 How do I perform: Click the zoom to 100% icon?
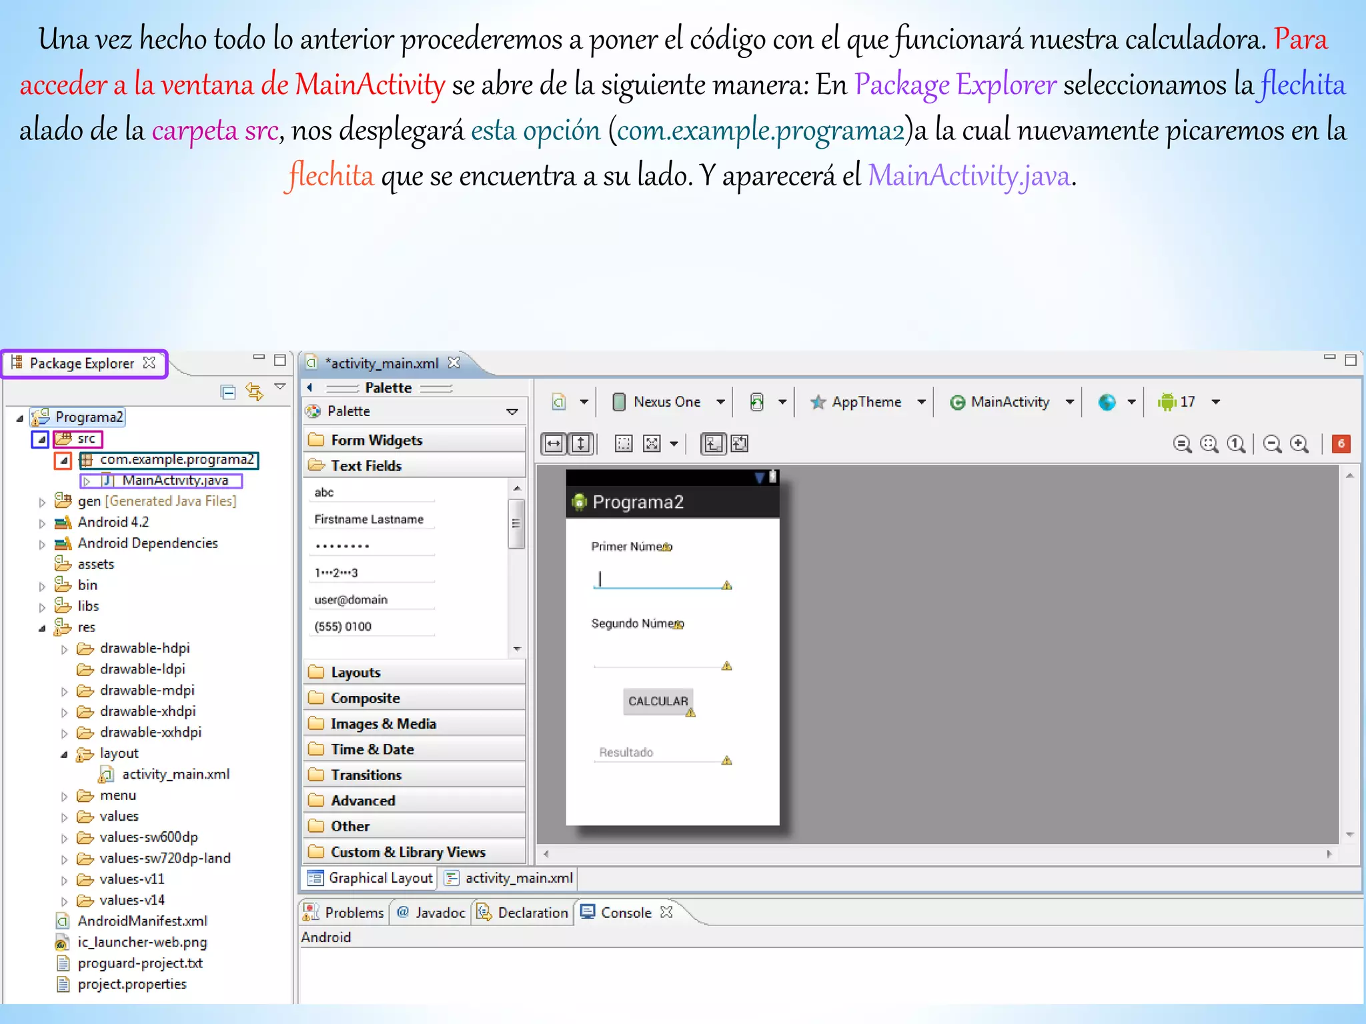(x=1236, y=444)
